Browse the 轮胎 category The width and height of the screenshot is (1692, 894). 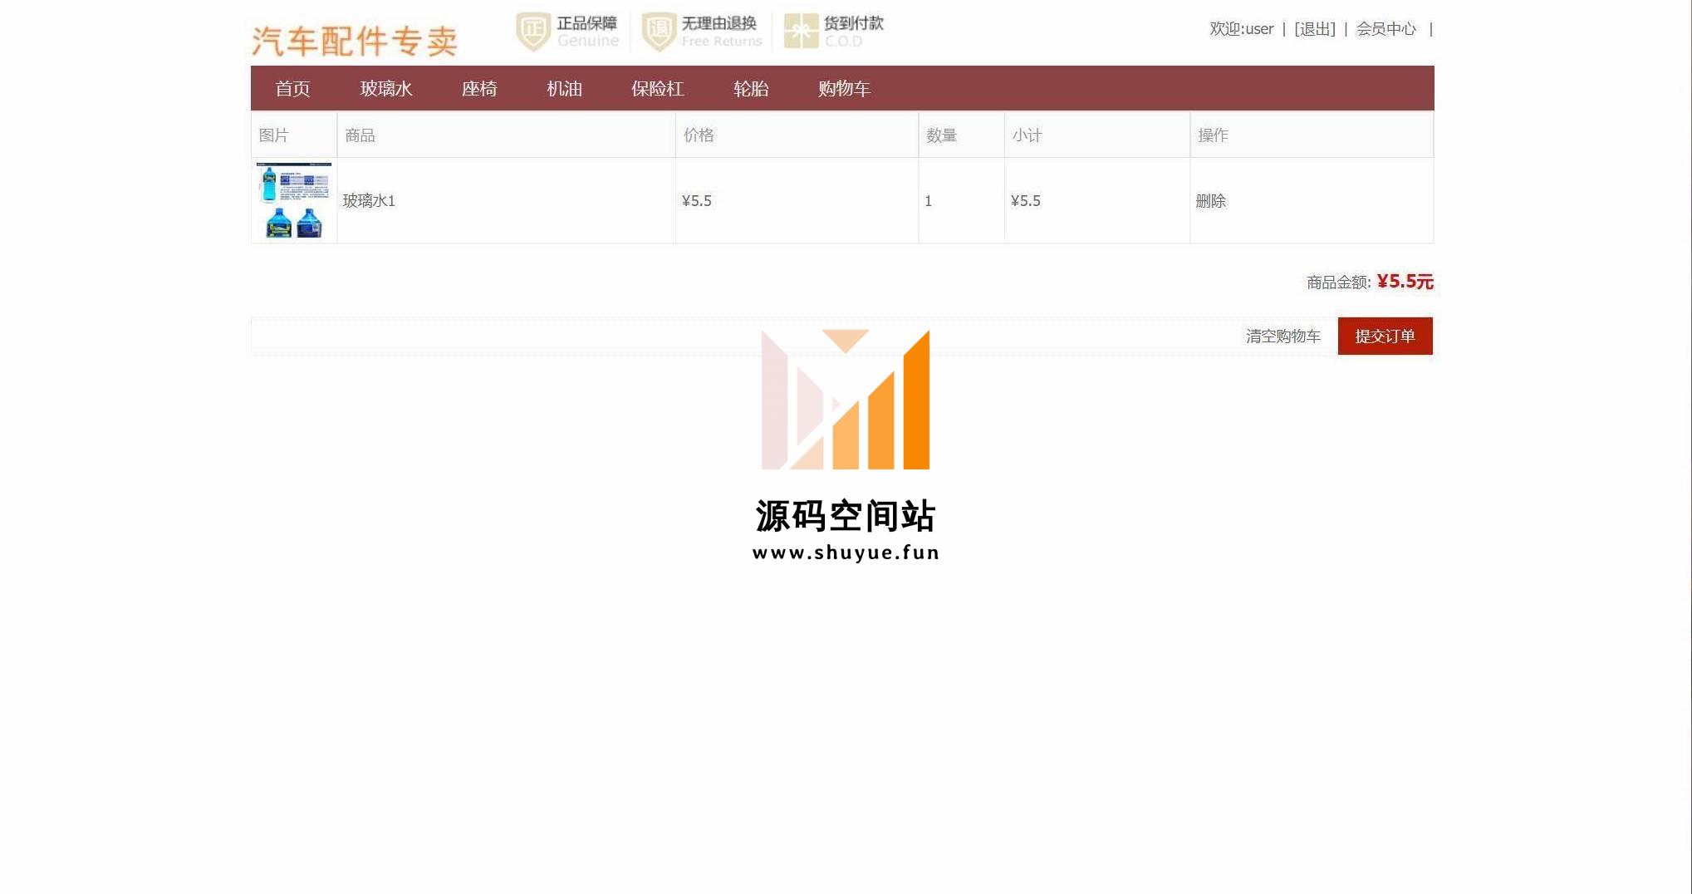point(751,89)
